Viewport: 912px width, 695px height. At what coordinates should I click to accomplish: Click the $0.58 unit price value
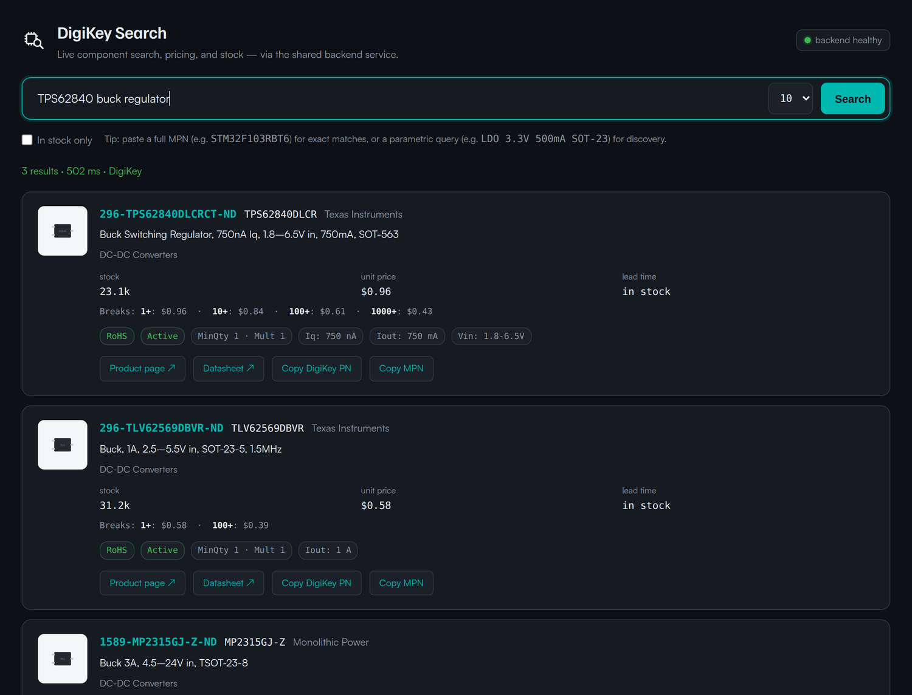pos(376,505)
